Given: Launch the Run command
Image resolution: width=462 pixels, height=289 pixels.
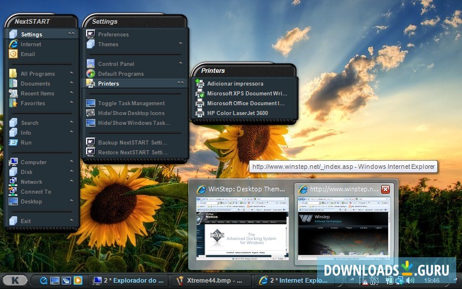Looking at the screenshot, I should pos(26,142).
